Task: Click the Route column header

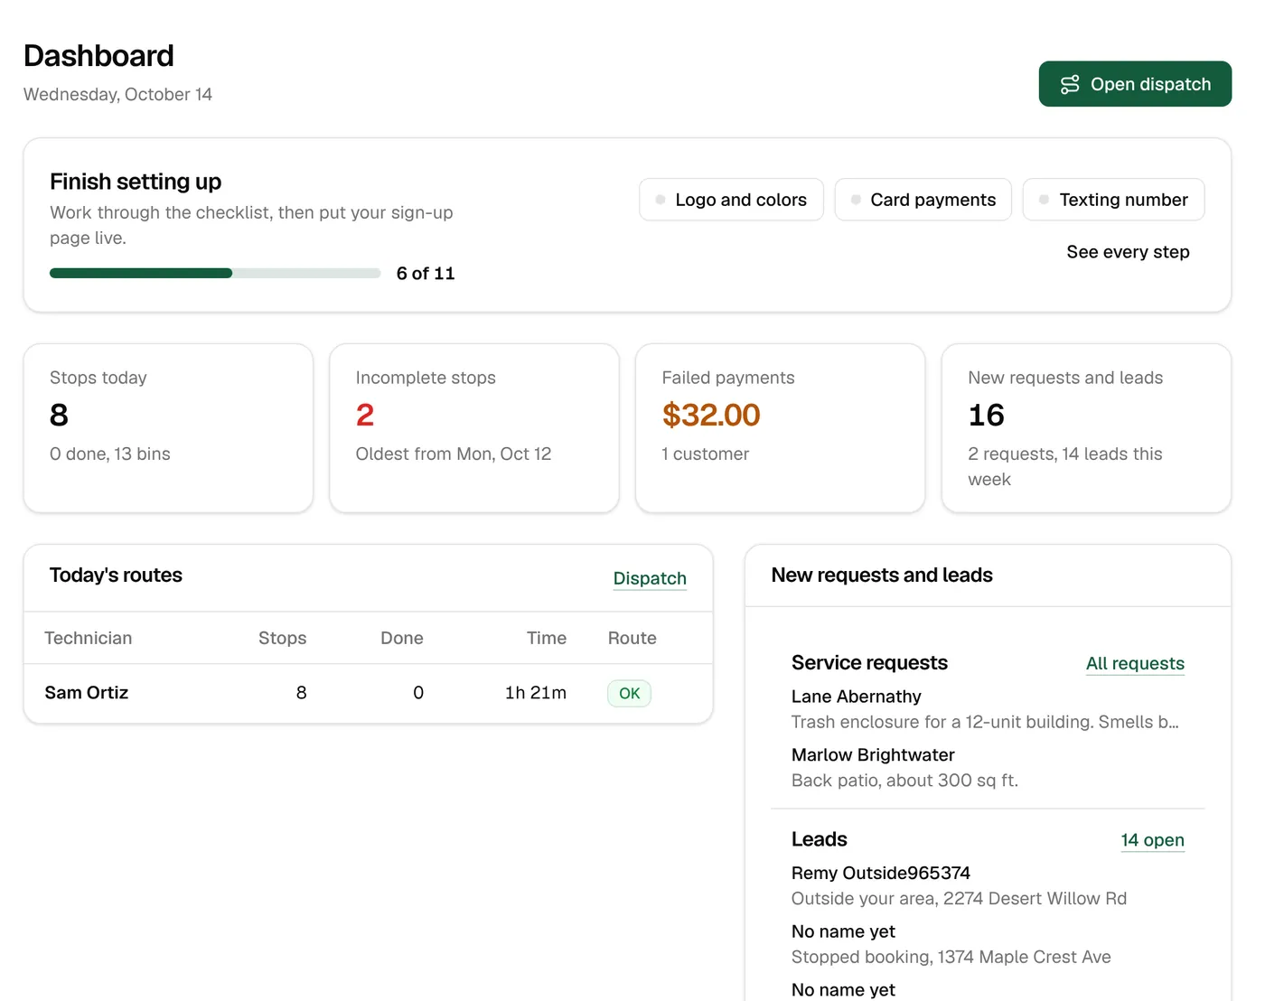Action: (x=632, y=638)
